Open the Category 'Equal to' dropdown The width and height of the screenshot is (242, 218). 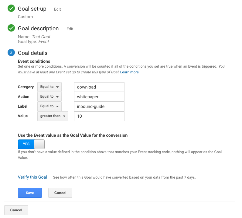click(49, 87)
